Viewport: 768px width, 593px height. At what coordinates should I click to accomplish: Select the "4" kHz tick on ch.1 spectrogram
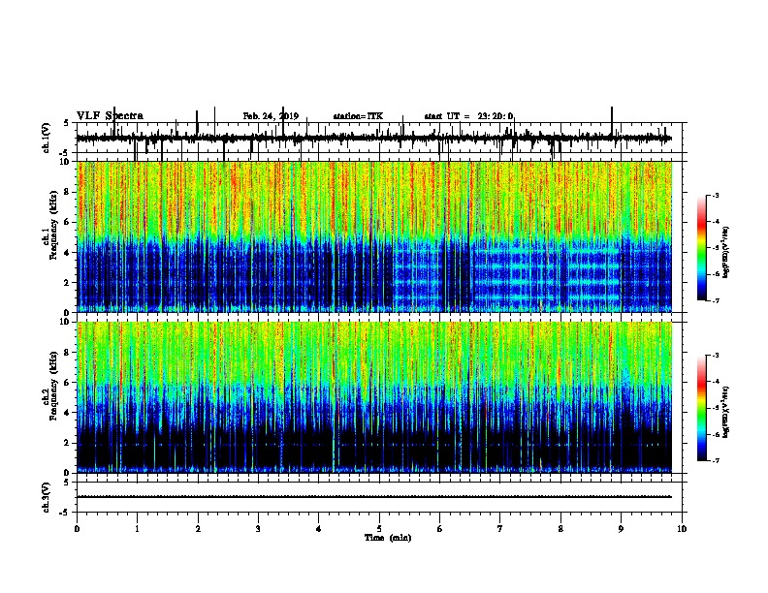(x=68, y=253)
